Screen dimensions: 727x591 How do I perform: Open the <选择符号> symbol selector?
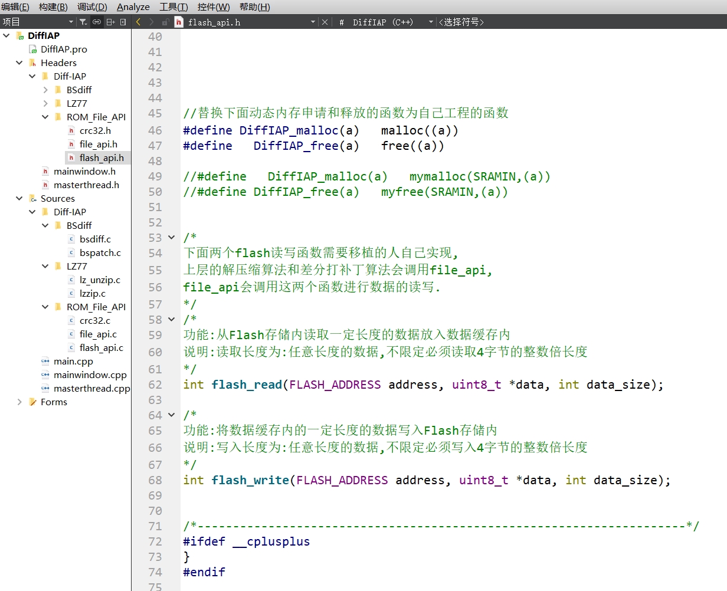pos(461,22)
